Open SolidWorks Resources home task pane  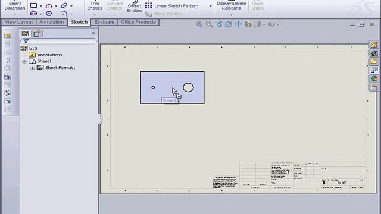pos(374,45)
